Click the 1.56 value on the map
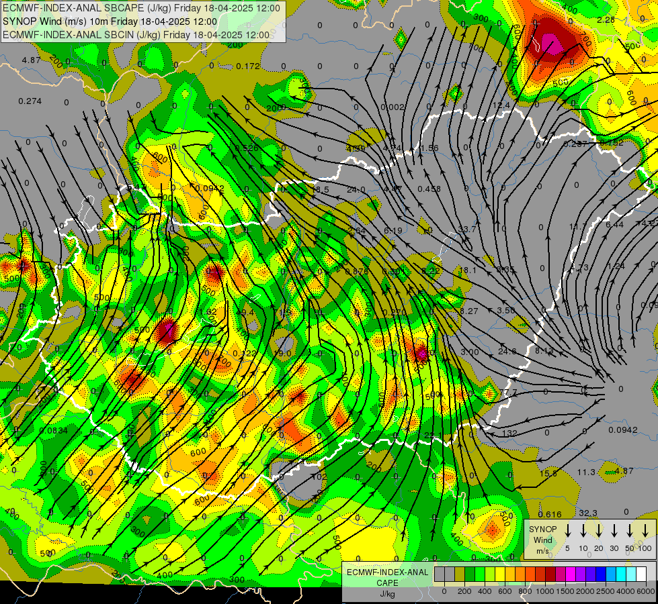The image size is (658, 604). coord(429,148)
